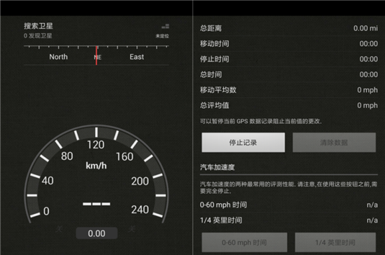
Task: Open the 总距离 total distance row
Action: [289, 28]
